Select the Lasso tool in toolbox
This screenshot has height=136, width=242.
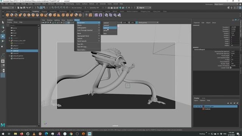[3, 27]
